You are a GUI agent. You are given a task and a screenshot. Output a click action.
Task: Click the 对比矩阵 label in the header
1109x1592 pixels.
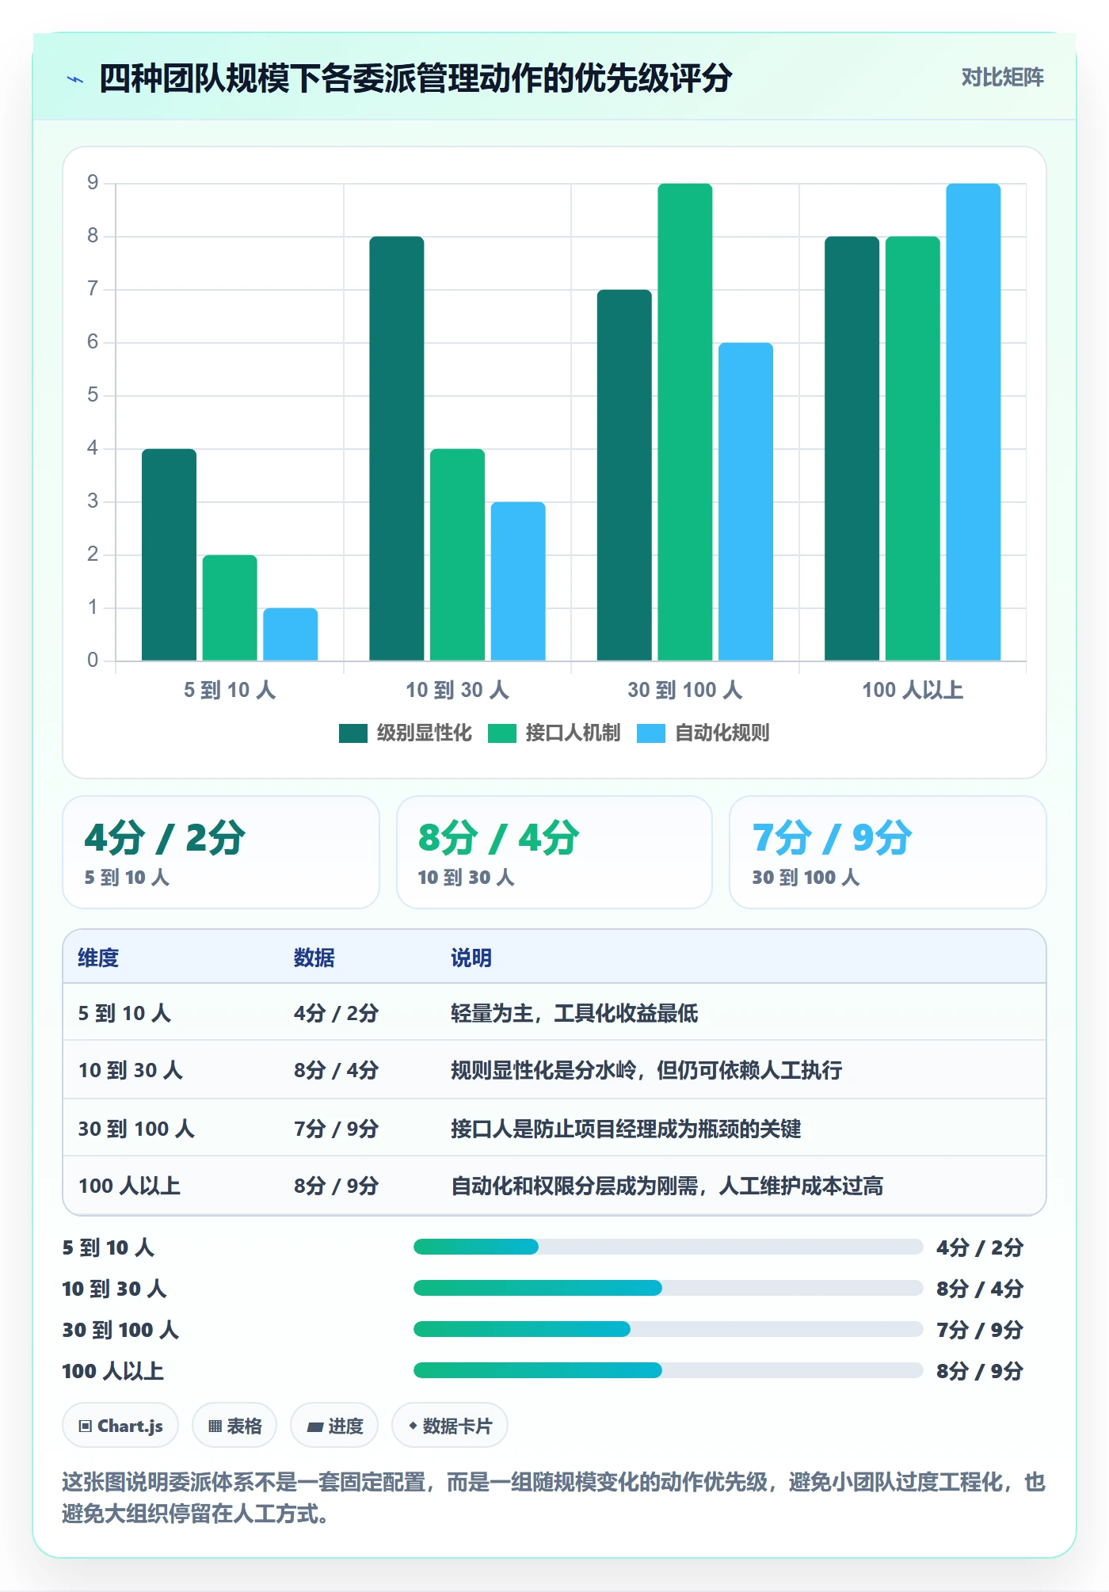(1002, 78)
